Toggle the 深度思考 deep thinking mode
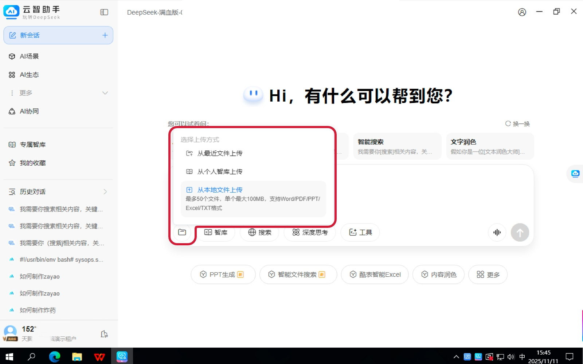This screenshot has height=364, width=583. click(x=310, y=232)
